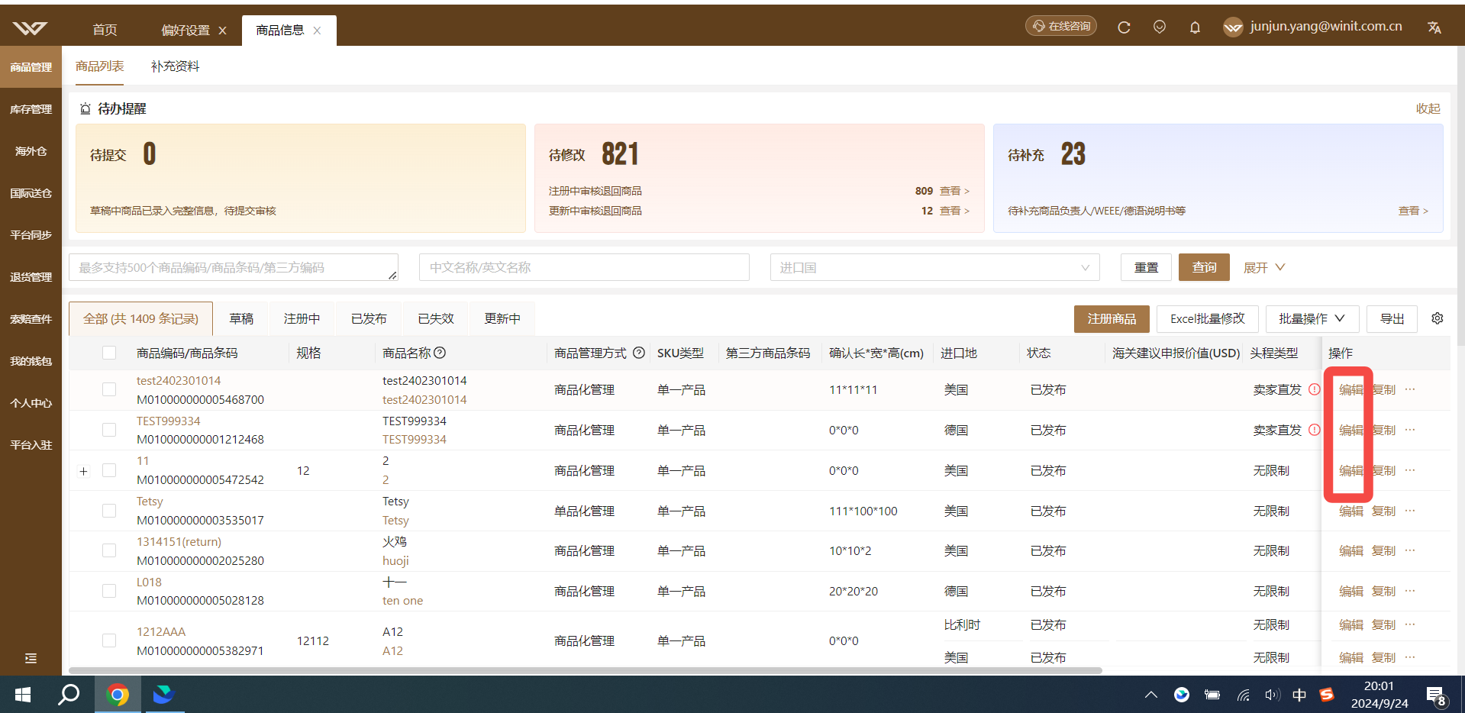Switch language with the translate icon
The width and height of the screenshot is (1465, 713).
point(1434,27)
